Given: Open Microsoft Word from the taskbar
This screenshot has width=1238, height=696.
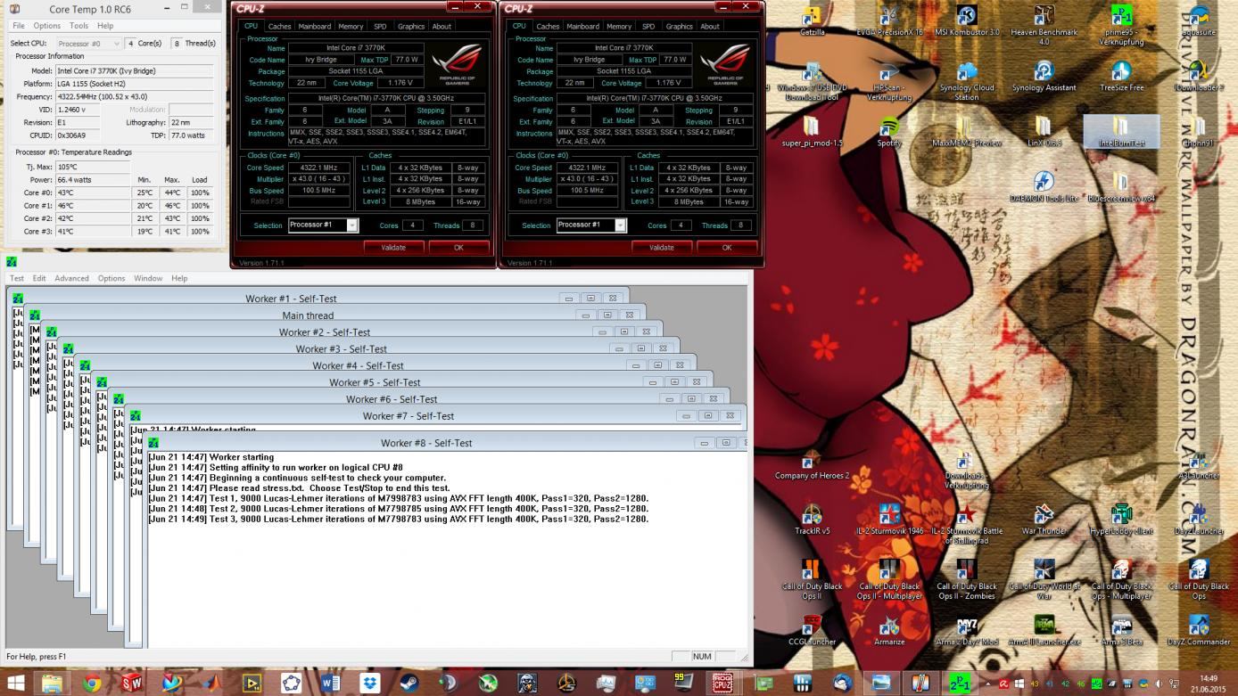Looking at the screenshot, I should [x=331, y=684].
